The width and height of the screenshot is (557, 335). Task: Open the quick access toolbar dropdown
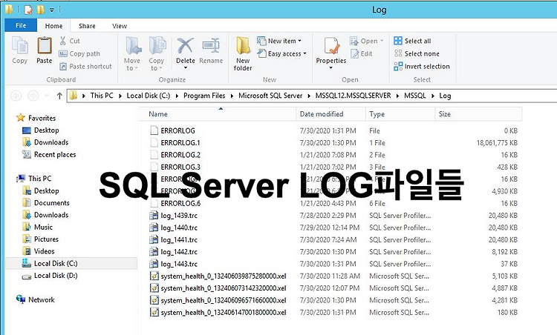[x=52, y=10]
